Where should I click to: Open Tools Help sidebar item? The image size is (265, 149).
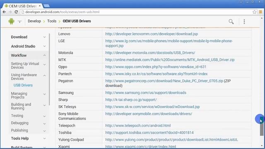coord(20,138)
